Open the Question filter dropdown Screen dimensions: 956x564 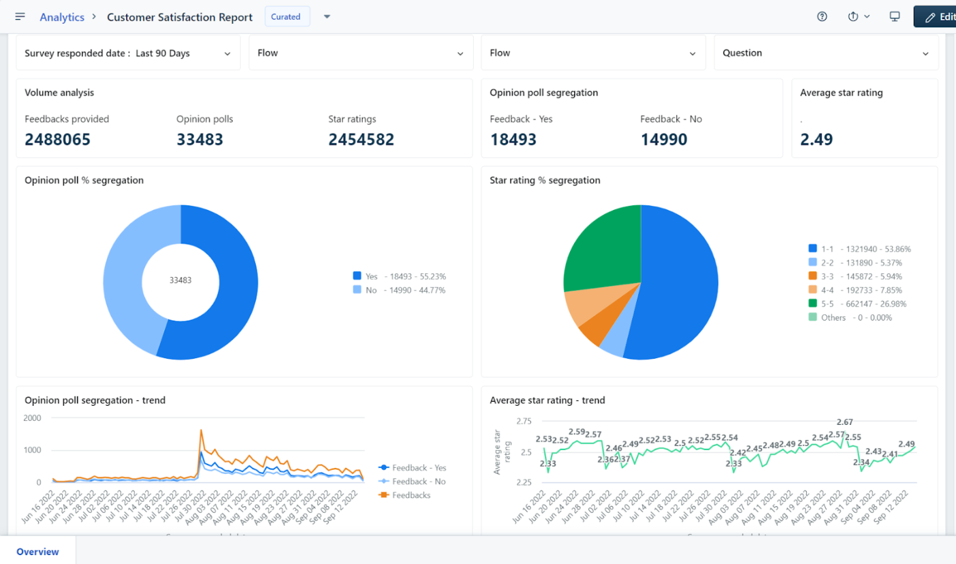(826, 53)
